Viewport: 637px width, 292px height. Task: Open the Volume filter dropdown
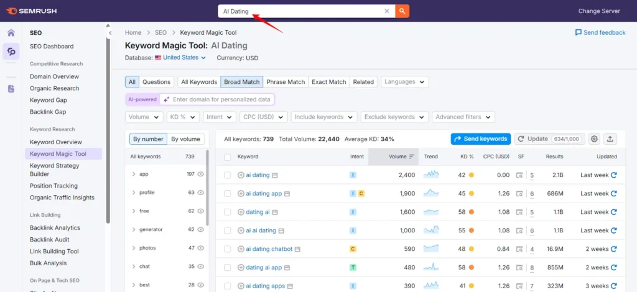(x=144, y=117)
